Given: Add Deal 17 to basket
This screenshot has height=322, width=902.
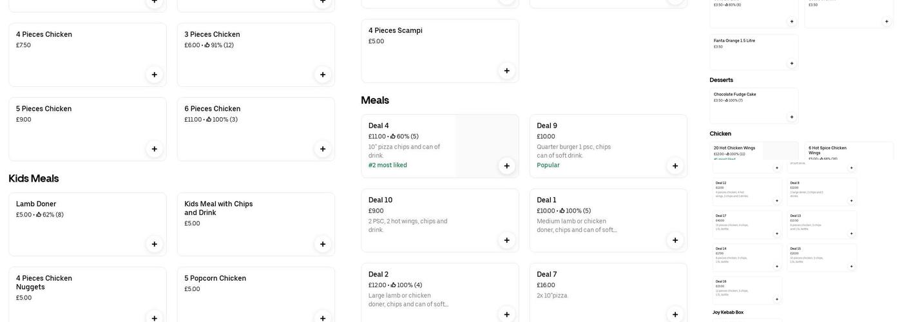Looking at the screenshot, I should click(x=776, y=233).
